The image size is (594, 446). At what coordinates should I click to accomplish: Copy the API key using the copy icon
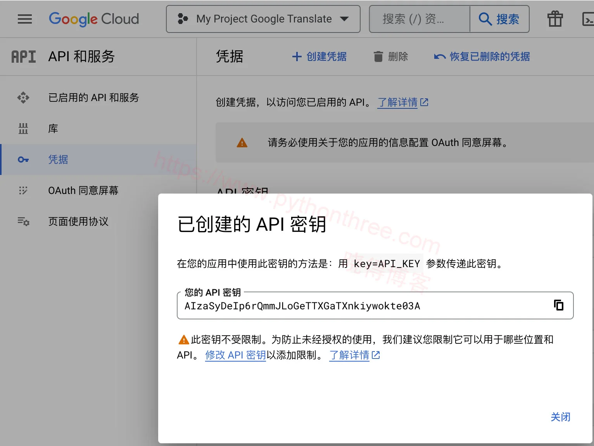point(559,305)
